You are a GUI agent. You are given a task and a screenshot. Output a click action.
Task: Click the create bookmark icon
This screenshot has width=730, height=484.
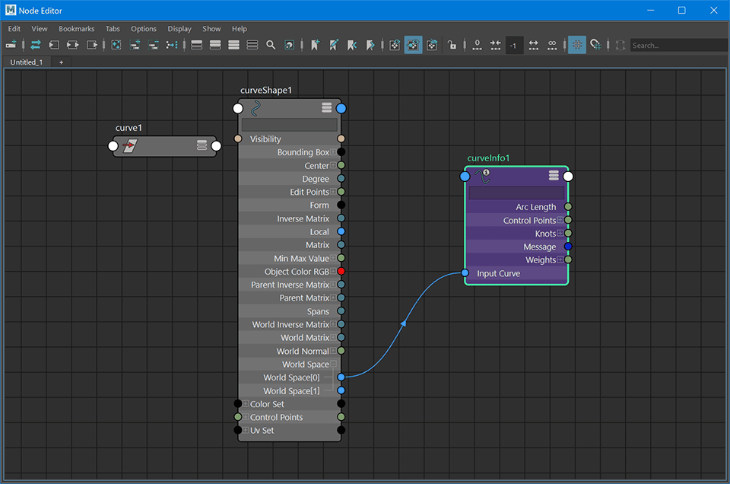(x=315, y=46)
